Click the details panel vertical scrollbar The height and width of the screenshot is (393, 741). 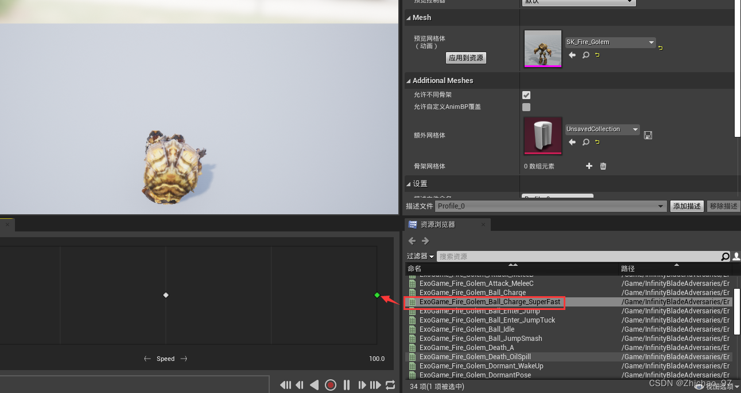point(738,69)
